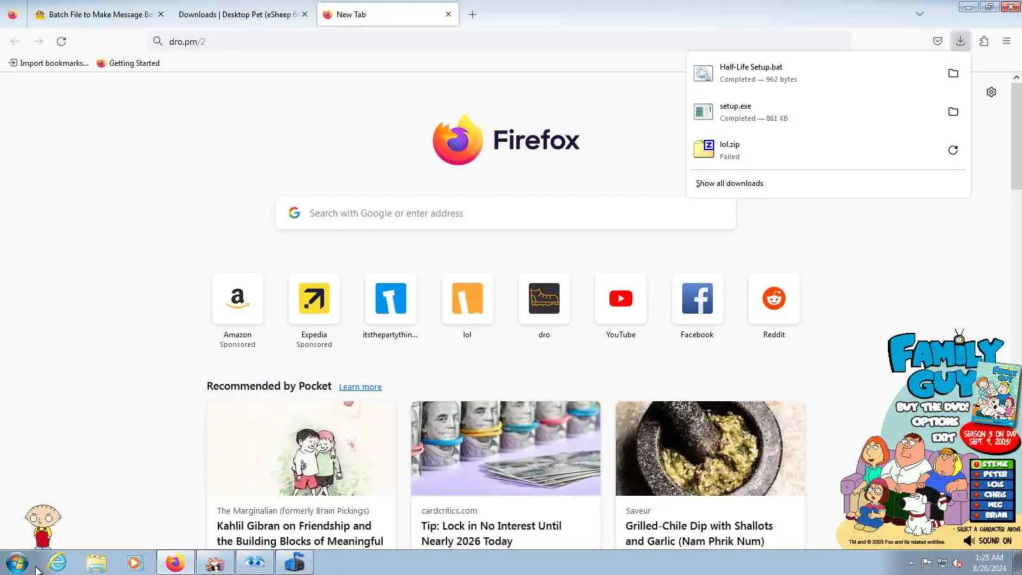Click Exit in Family Guy widget
1022x575 pixels.
[943, 437]
